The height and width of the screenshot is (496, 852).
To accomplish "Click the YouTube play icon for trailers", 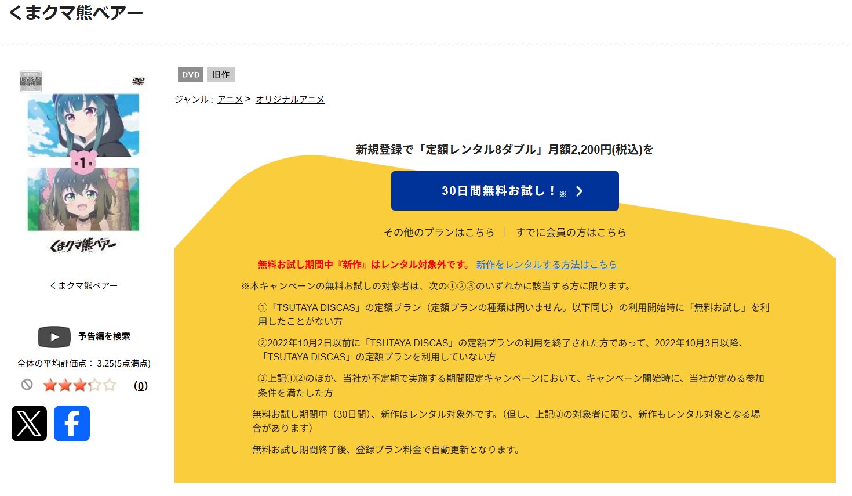I will point(53,336).
